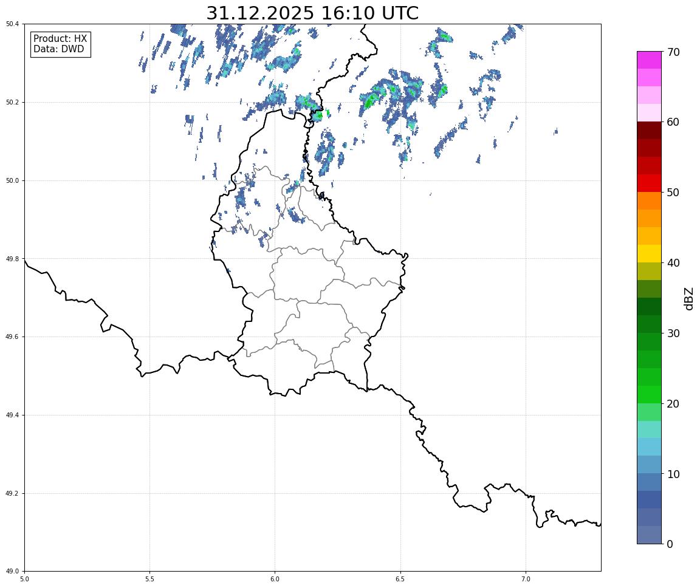Image resolution: width=700 pixels, height=588 pixels.
Task: Click latitude axis label 50.0
Action: [x=12, y=180]
